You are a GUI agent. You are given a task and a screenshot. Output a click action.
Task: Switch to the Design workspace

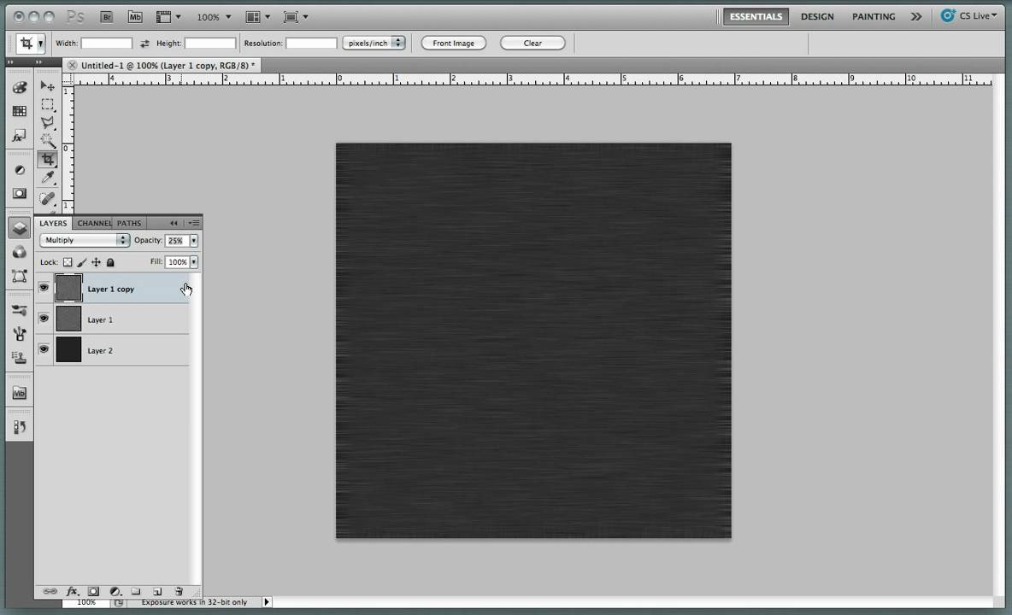coord(817,17)
